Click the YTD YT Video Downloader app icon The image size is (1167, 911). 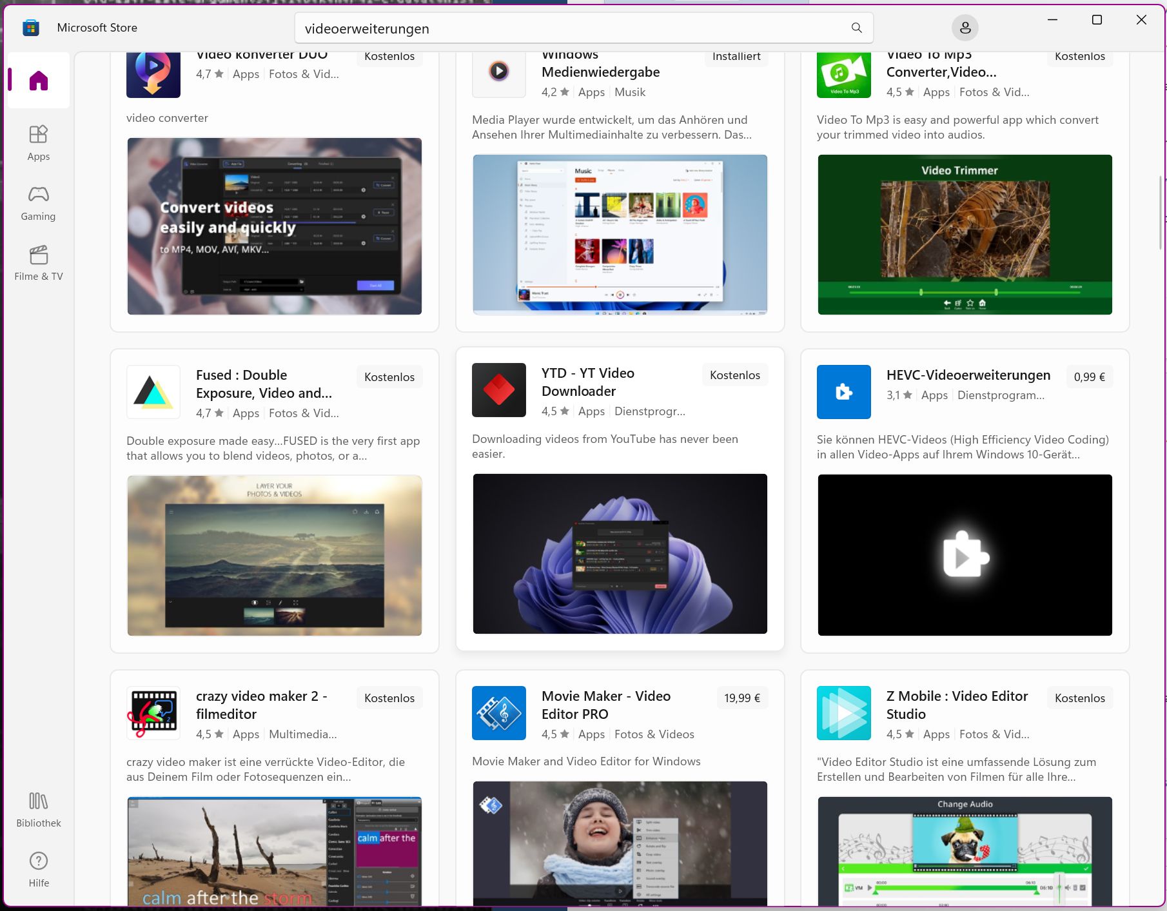499,390
